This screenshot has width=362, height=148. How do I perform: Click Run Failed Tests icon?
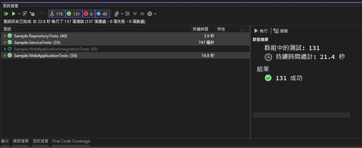tap(32, 14)
